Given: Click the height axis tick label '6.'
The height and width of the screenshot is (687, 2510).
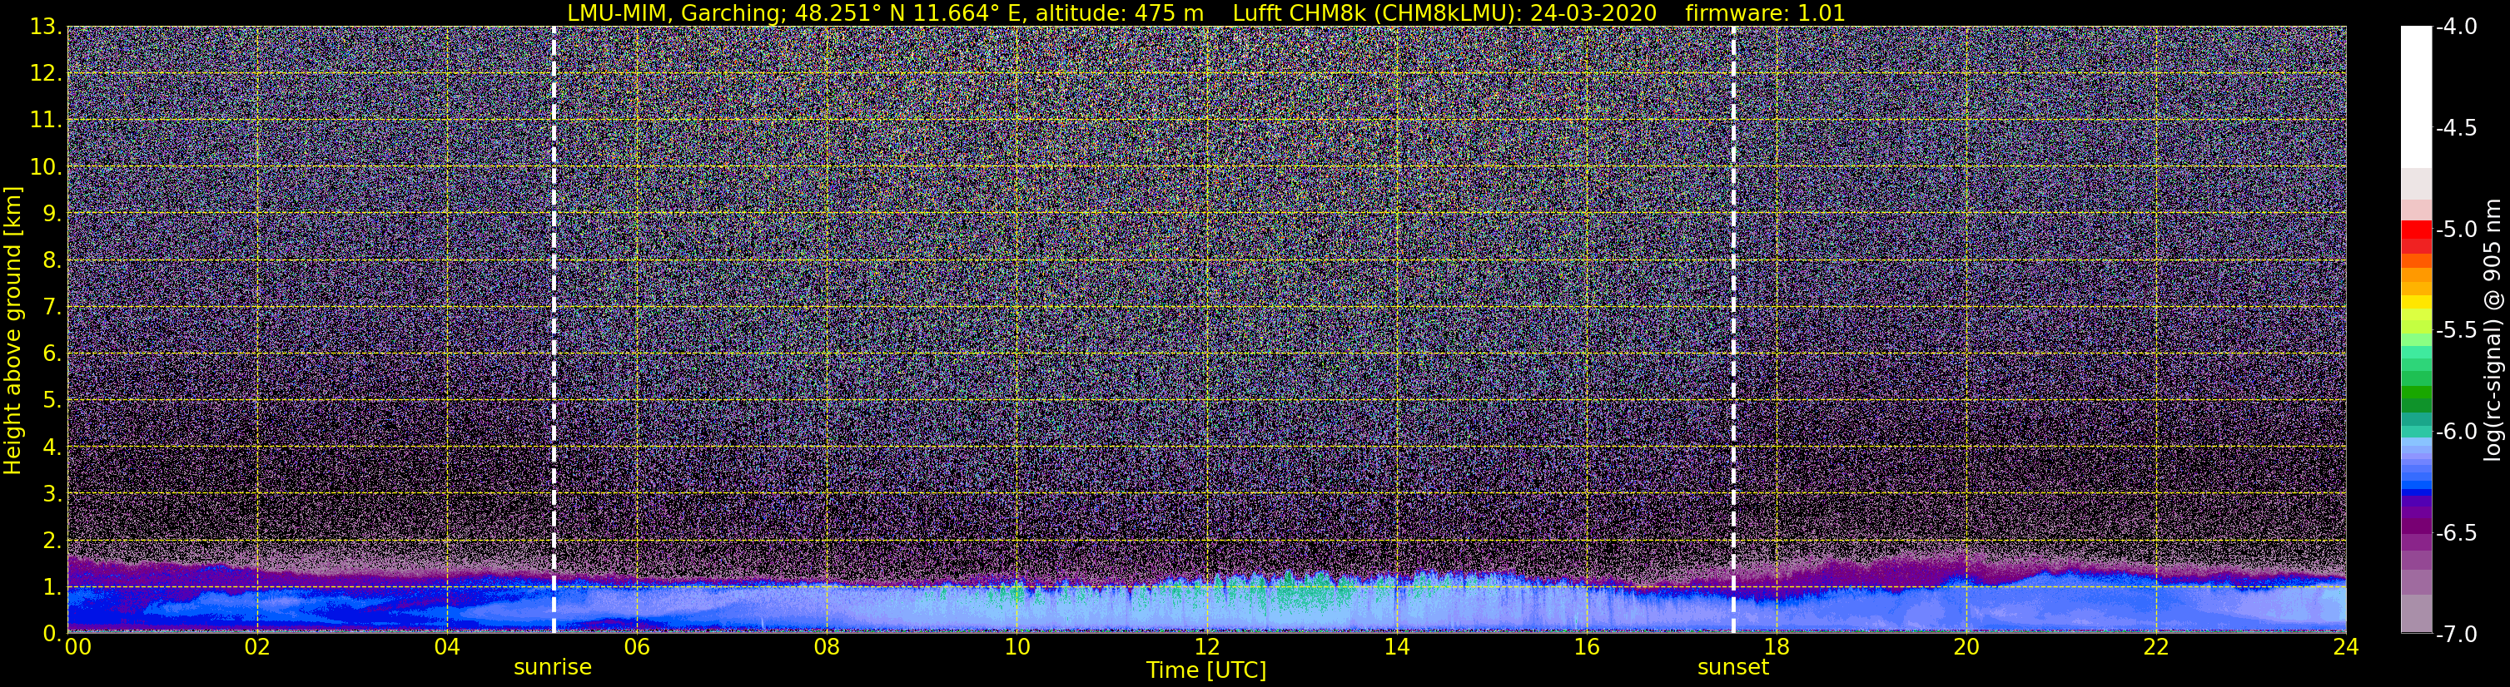Looking at the screenshot, I should [x=52, y=353].
